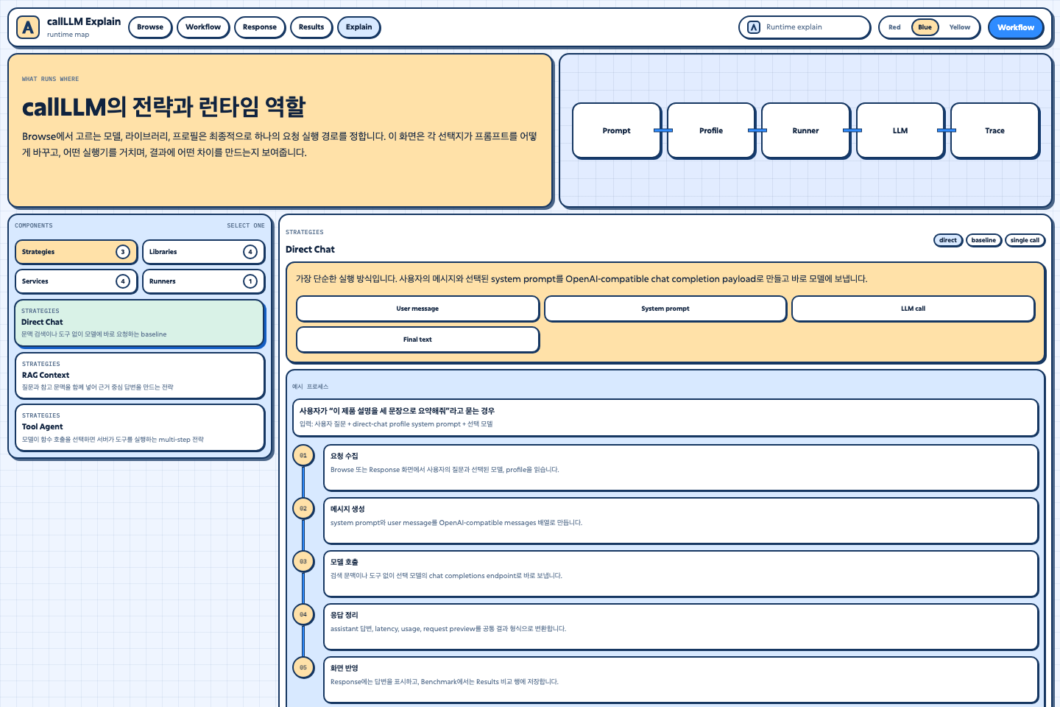This screenshot has width=1060, height=707.
Task: Click the "Direct Chat" heading in the detail panel
Action: 310,250
